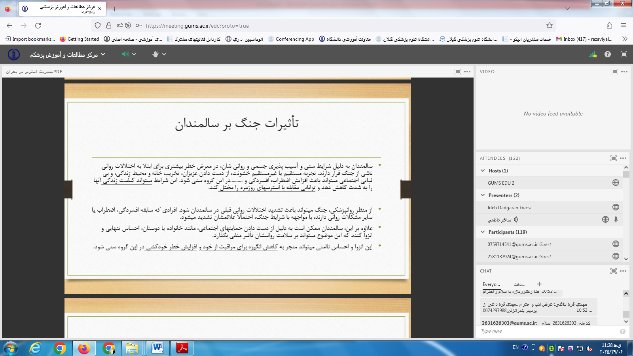The image size is (633, 356).
Task: Open the share pod options menu
Action: pos(467,72)
